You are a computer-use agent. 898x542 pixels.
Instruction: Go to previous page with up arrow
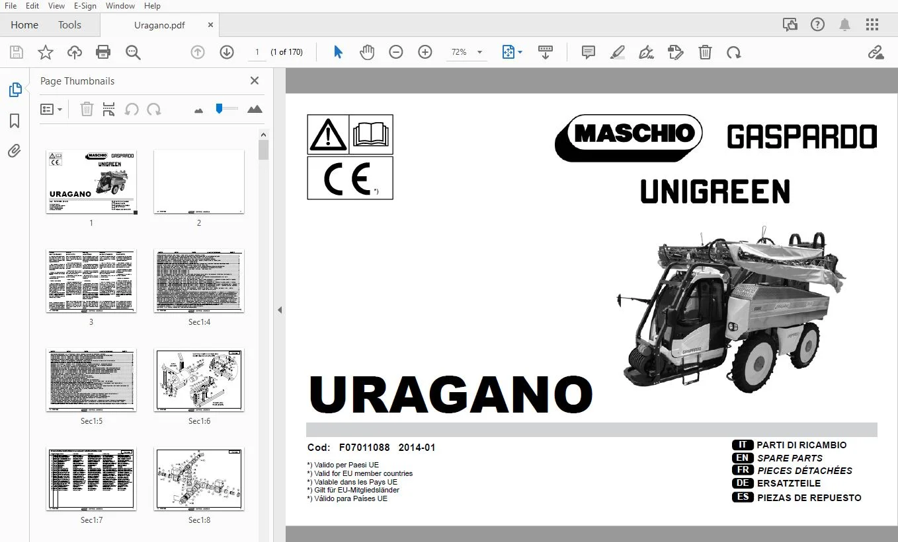click(x=197, y=52)
